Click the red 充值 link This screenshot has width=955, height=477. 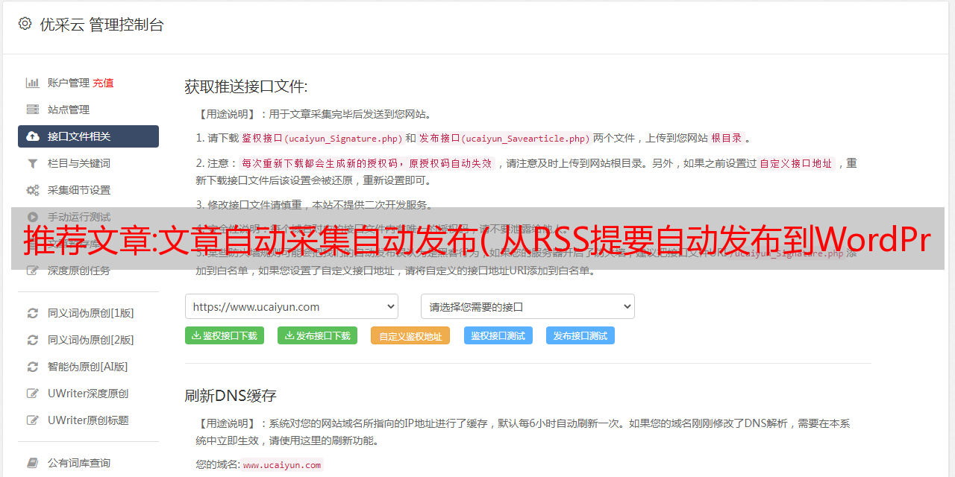(103, 83)
